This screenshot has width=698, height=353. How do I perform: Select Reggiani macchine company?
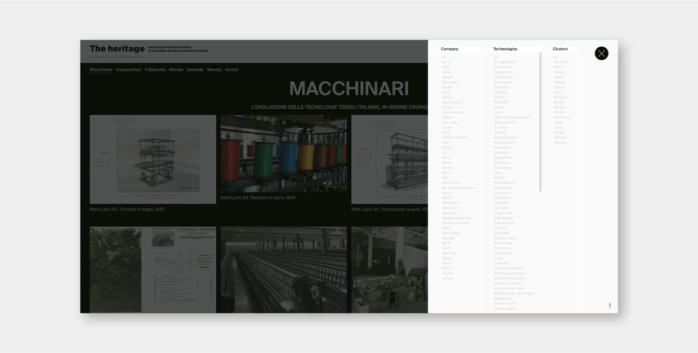coord(457,218)
